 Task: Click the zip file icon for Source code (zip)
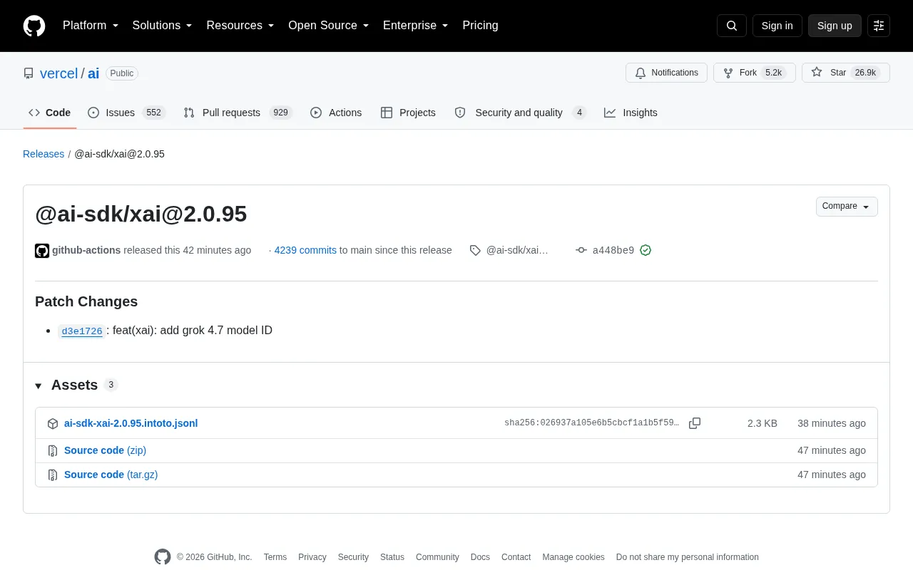[x=53, y=451]
